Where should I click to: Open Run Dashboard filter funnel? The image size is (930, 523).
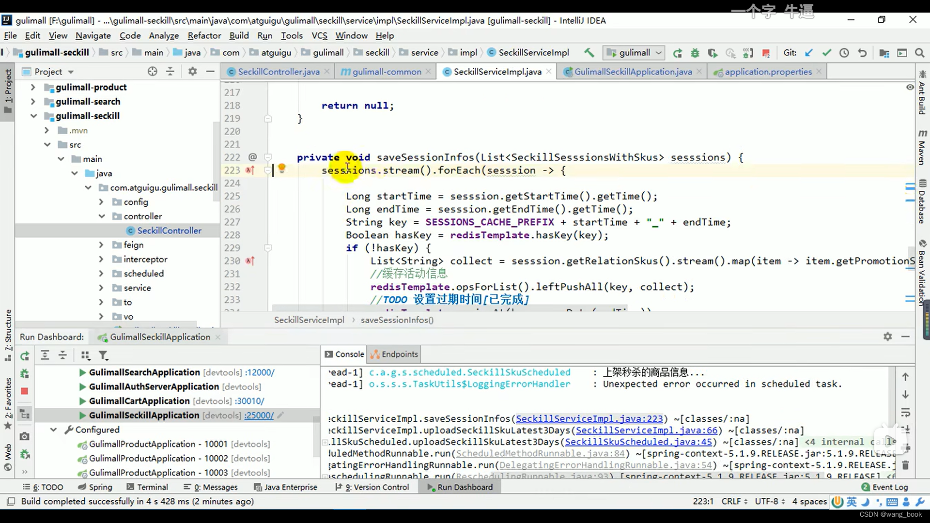[x=103, y=355]
